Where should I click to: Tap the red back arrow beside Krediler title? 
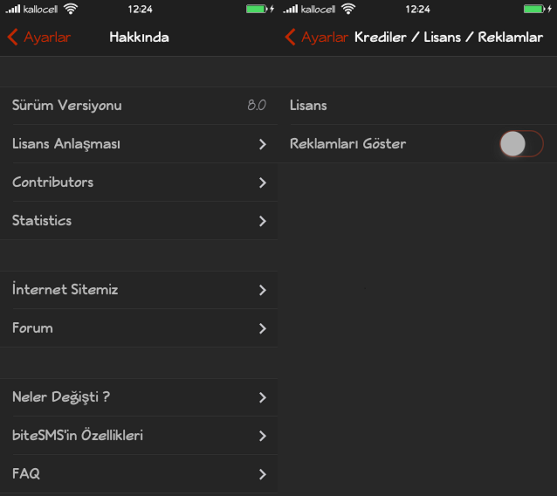click(x=290, y=37)
